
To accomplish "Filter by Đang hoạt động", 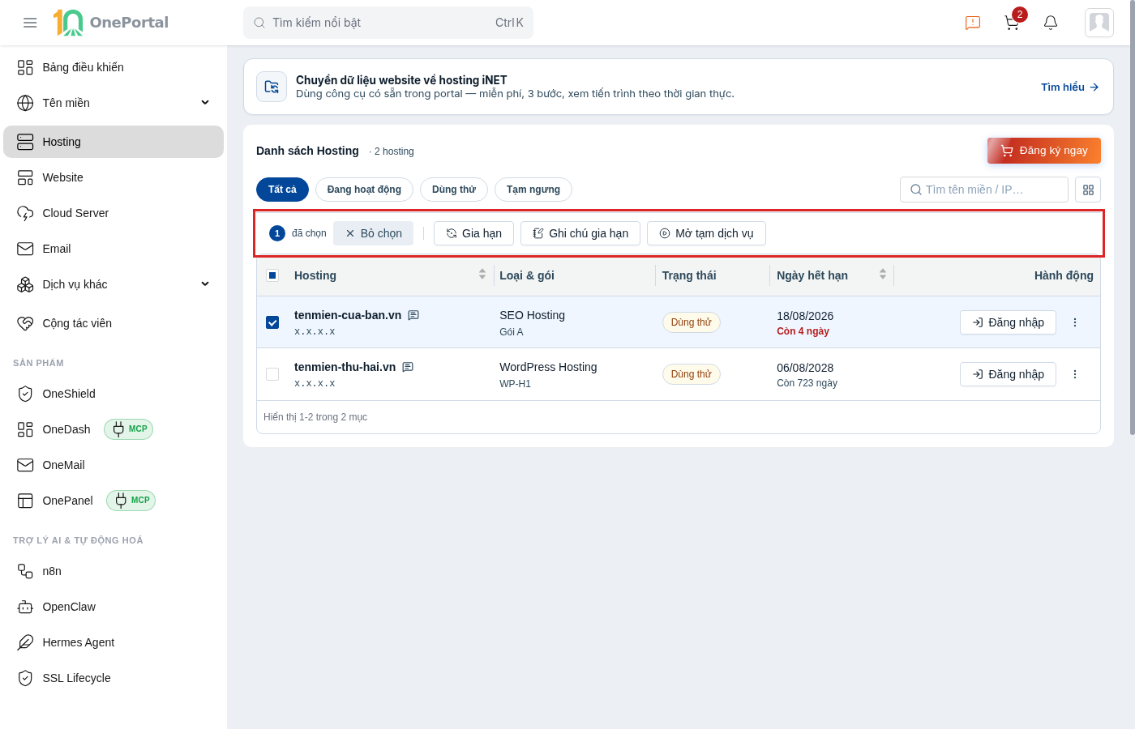I will point(364,190).
